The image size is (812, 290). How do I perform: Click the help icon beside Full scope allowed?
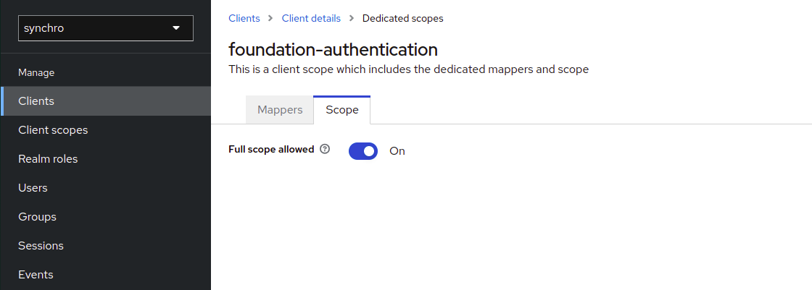tap(325, 150)
